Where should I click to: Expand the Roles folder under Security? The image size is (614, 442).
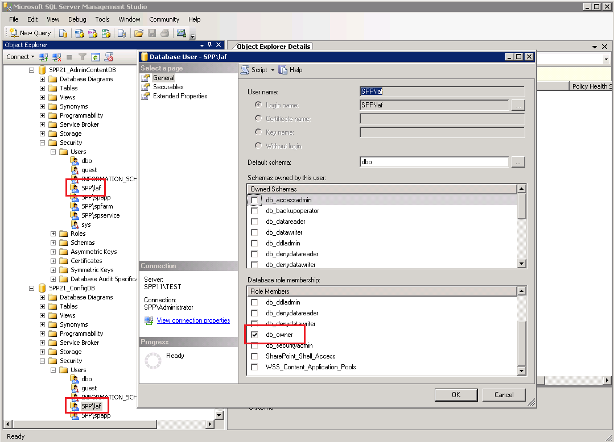click(x=52, y=233)
